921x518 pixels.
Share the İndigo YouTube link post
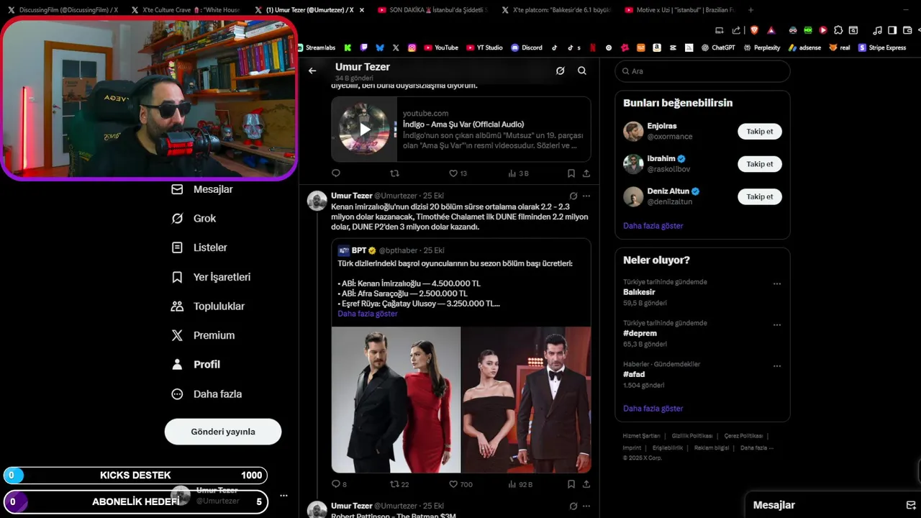[586, 173]
